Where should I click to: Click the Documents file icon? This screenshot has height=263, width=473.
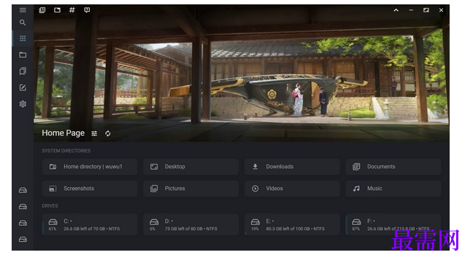(x=356, y=167)
